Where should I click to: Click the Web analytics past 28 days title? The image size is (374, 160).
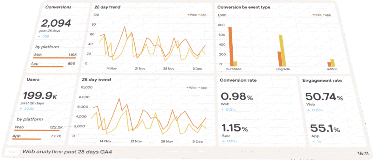[x=67, y=152]
